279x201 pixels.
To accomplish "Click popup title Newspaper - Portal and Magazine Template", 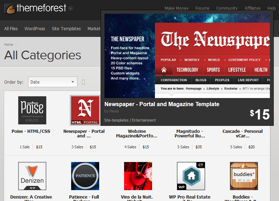I will click(162, 104).
